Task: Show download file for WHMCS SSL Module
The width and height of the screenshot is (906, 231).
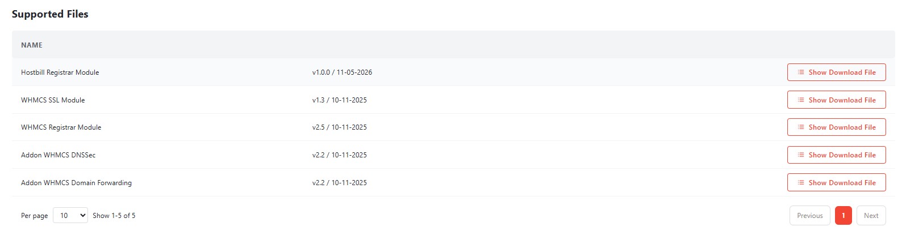Action: 836,100
